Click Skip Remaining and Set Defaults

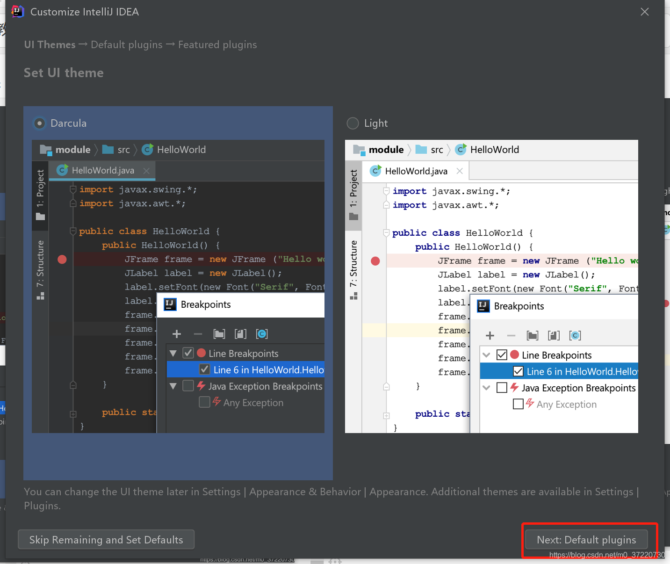click(106, 540)
